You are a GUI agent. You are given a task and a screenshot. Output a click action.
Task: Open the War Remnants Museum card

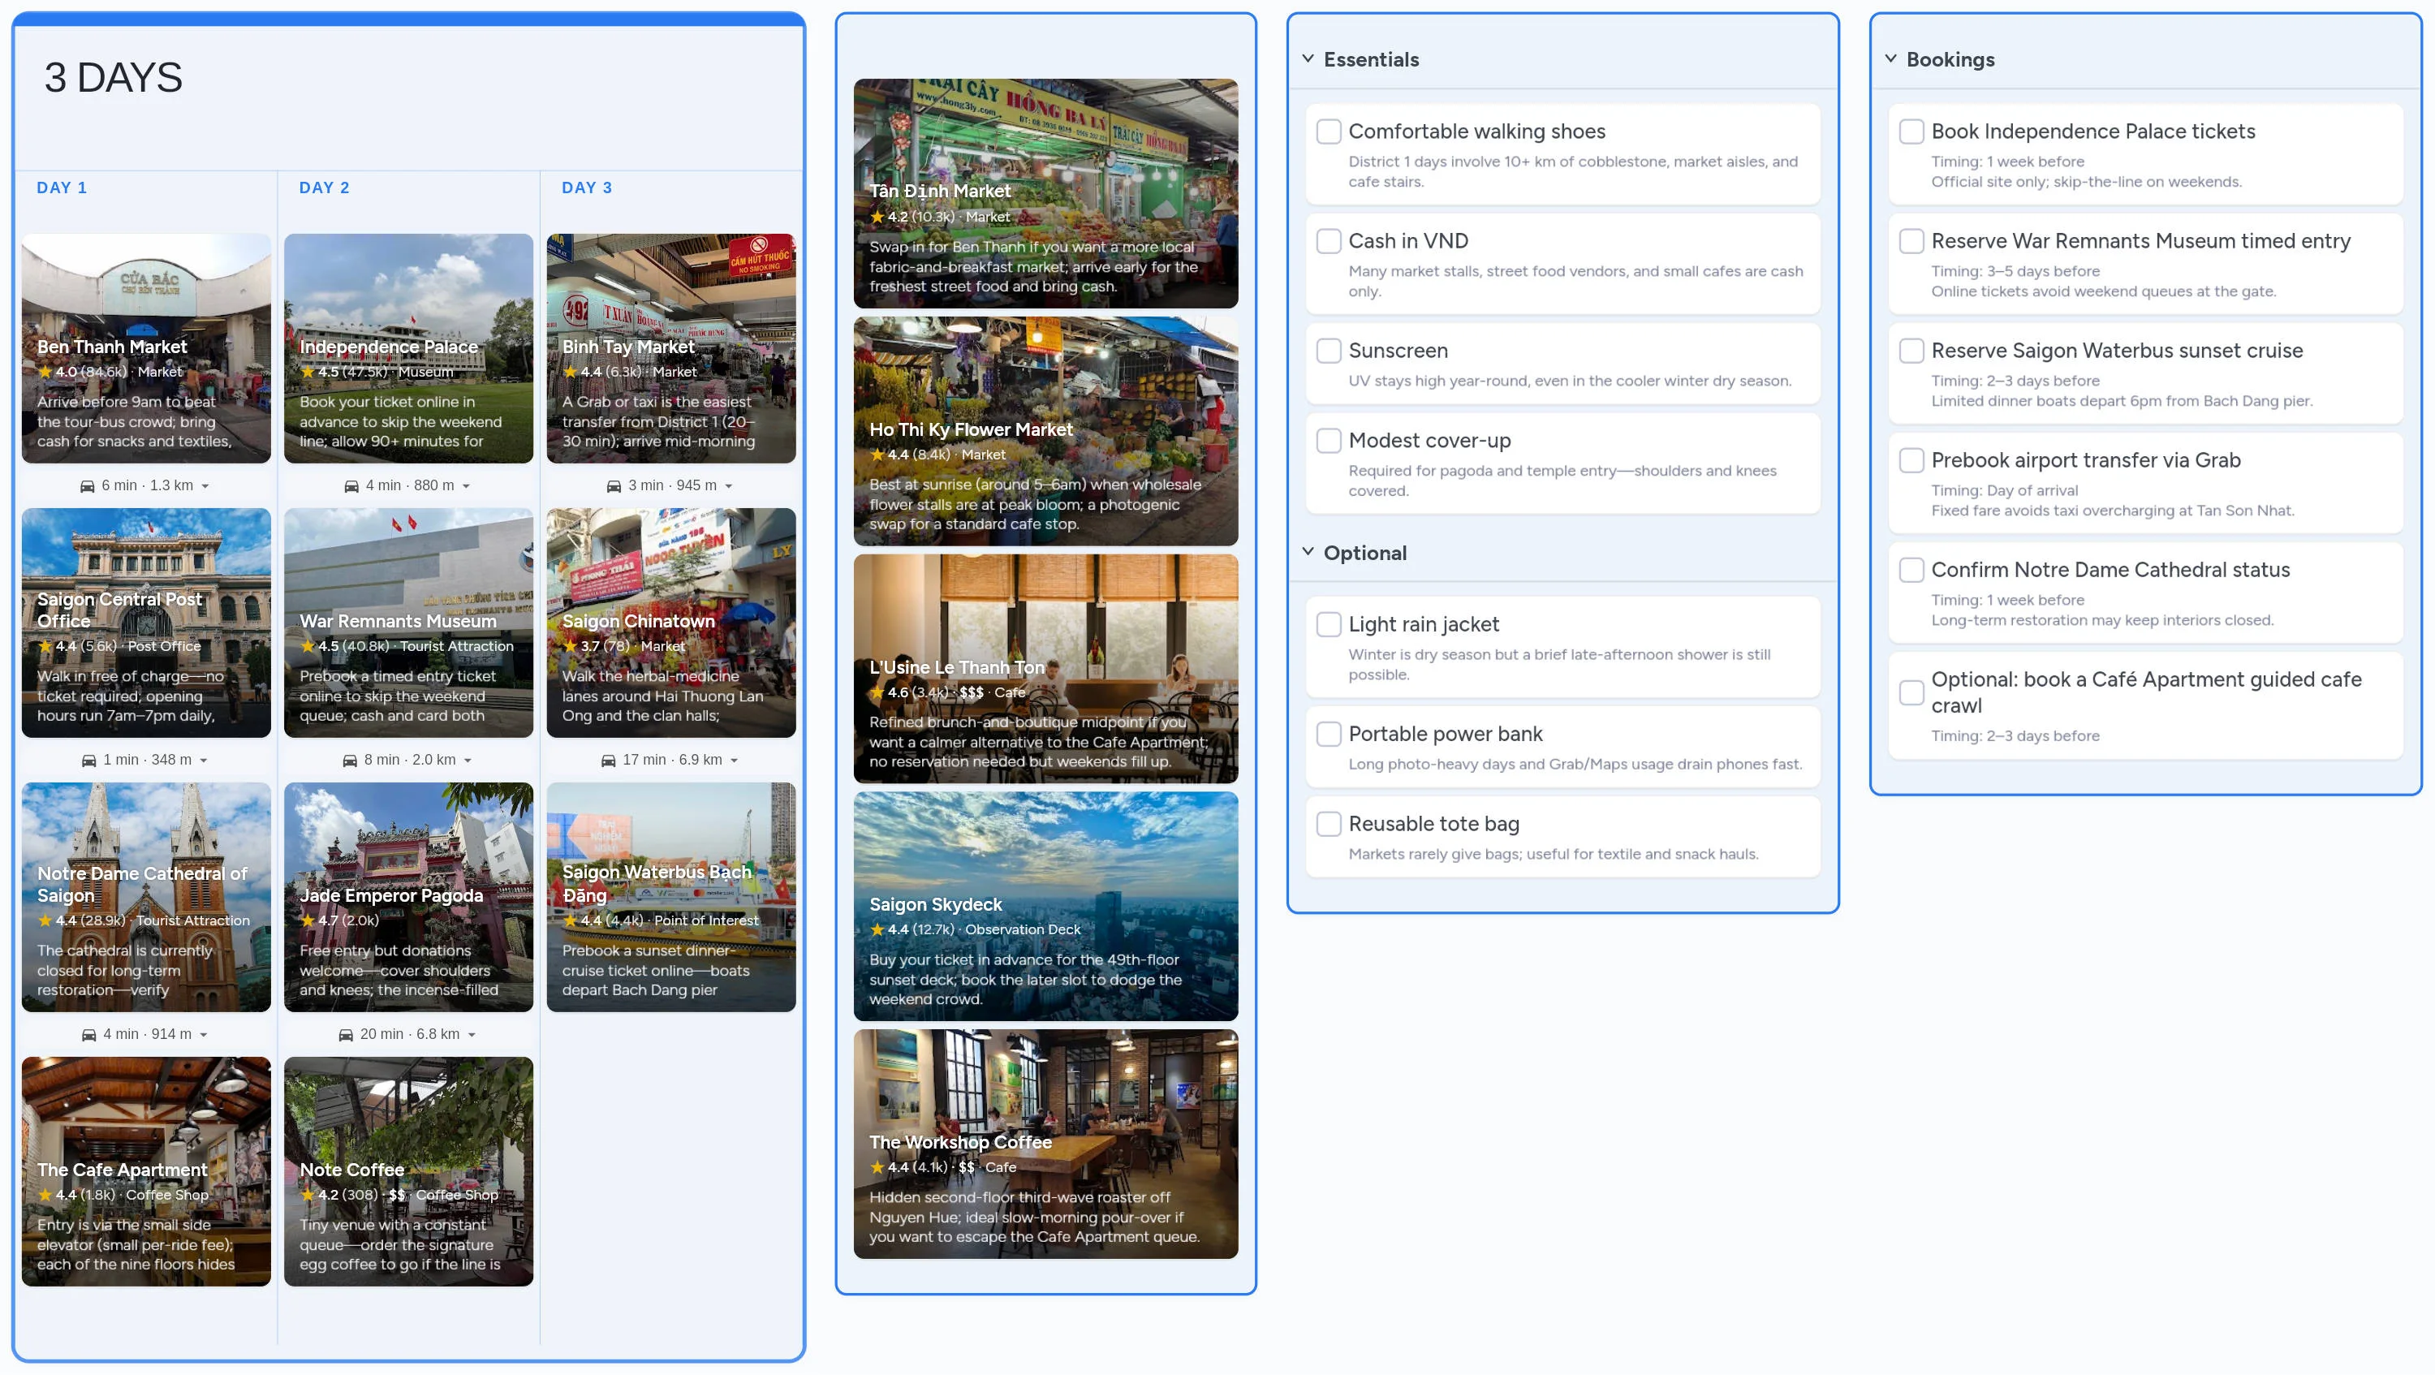click(408, 623)
